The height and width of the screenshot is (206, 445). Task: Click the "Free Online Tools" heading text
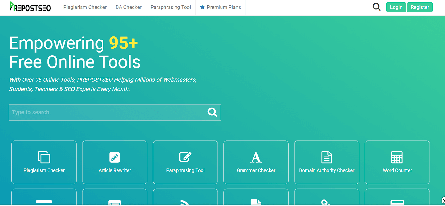75,62
